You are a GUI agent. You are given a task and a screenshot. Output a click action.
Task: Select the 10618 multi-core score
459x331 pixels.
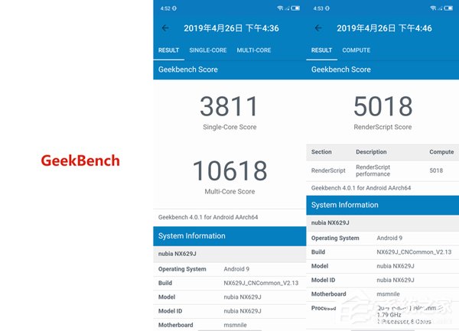[x=229, y=170]
